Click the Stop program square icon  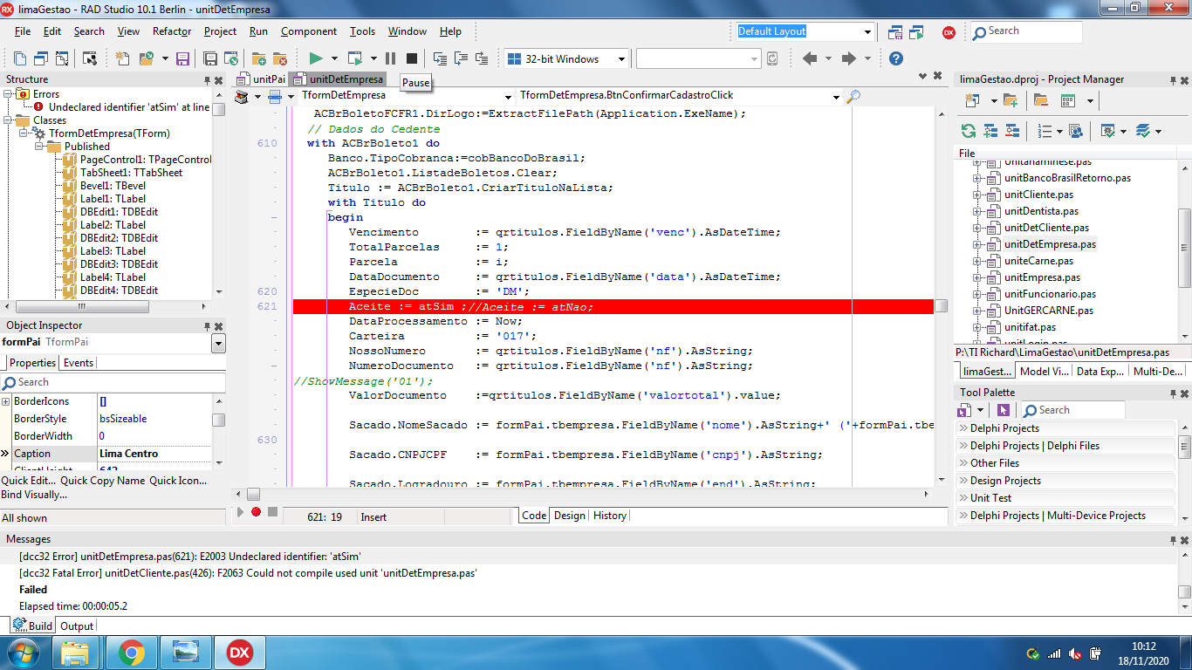point(412,58)
